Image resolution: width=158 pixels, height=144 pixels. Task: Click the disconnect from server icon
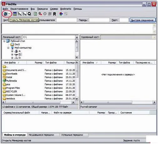(x=50, y=14)
